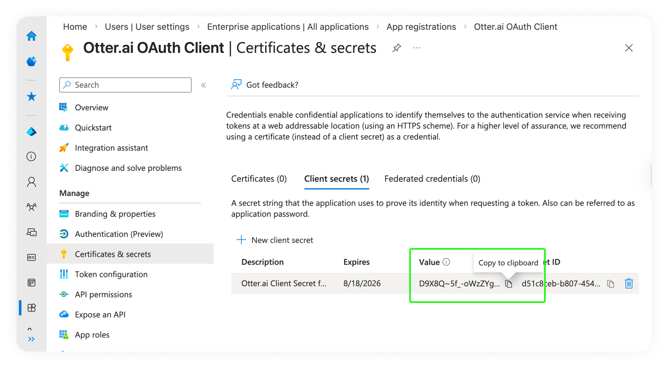Click in the menu Search field
The image size is (668, 368).
pyautogui.click(x=125, y=85)
